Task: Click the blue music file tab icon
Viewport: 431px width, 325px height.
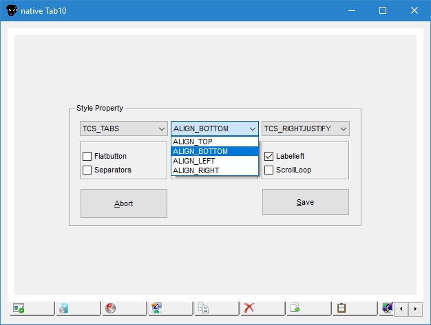Action: point(64,309)
